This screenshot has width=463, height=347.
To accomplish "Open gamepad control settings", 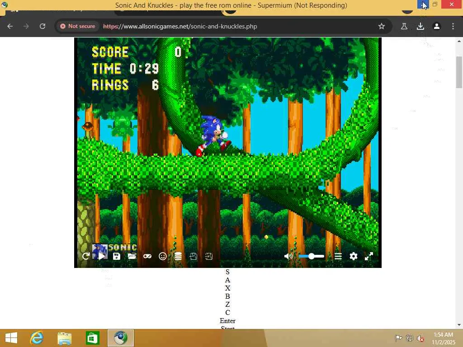I will tap(147, 257).
